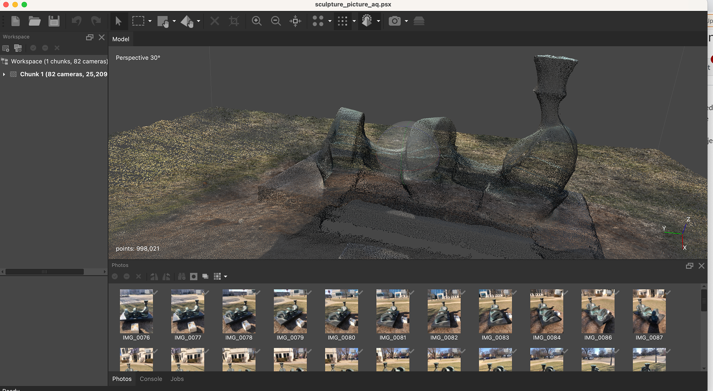Image resolution: width=713 pixels, height=391 pixels.
Task: Click the Perspective 30° view label
Action: tap(138, 58)
